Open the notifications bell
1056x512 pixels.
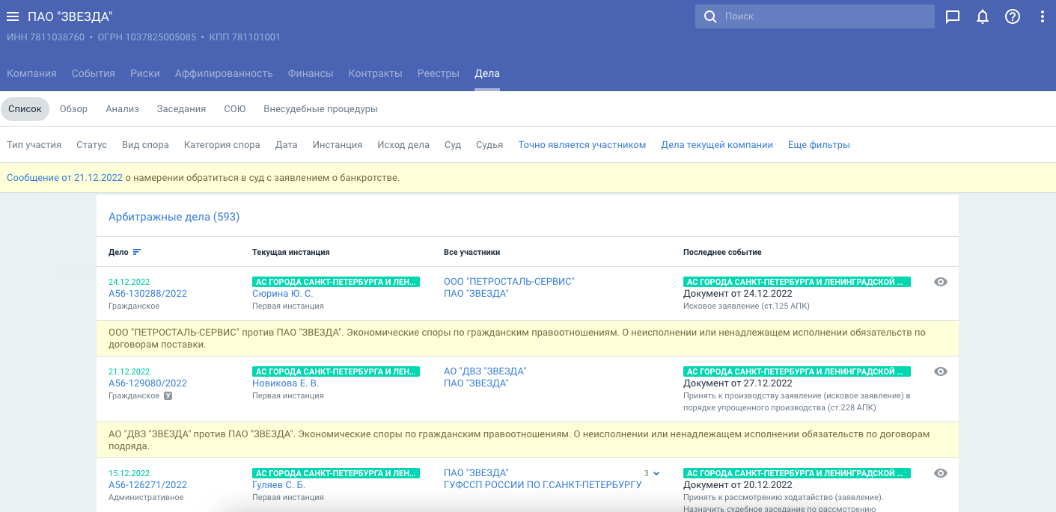tap(983, 16)
